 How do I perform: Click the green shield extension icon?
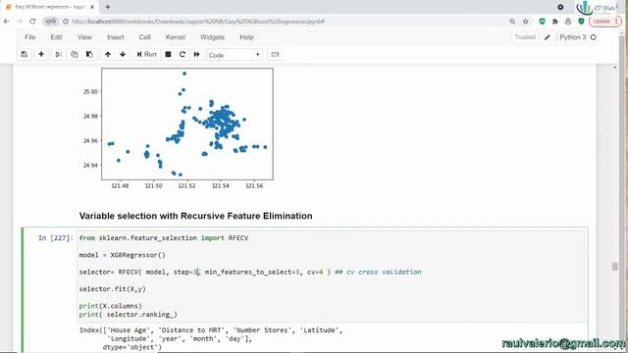542,22
